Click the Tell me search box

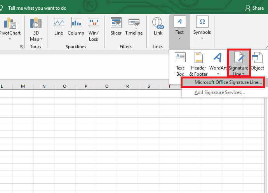37,8
